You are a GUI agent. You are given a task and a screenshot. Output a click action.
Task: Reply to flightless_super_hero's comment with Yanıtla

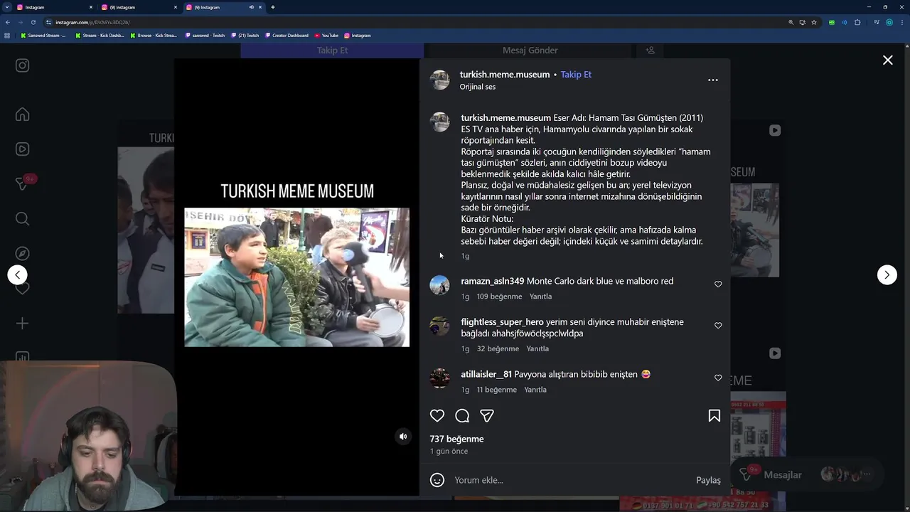pos(537,348)
